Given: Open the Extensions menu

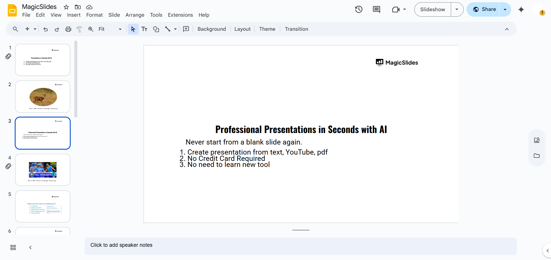Looking at the screenshot, I should 180,15.
